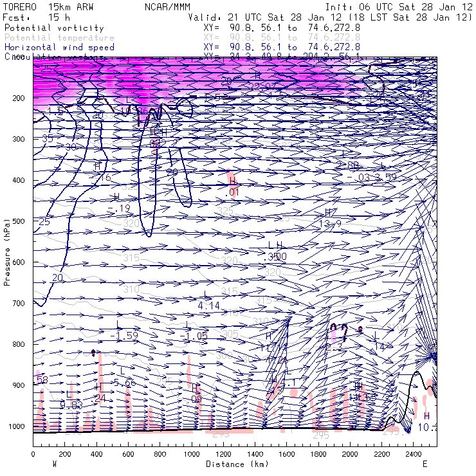Screen dimensions: 476x476
Task: Click the 'TORERO 15km ARW' title text
Action: coord(48,7)
